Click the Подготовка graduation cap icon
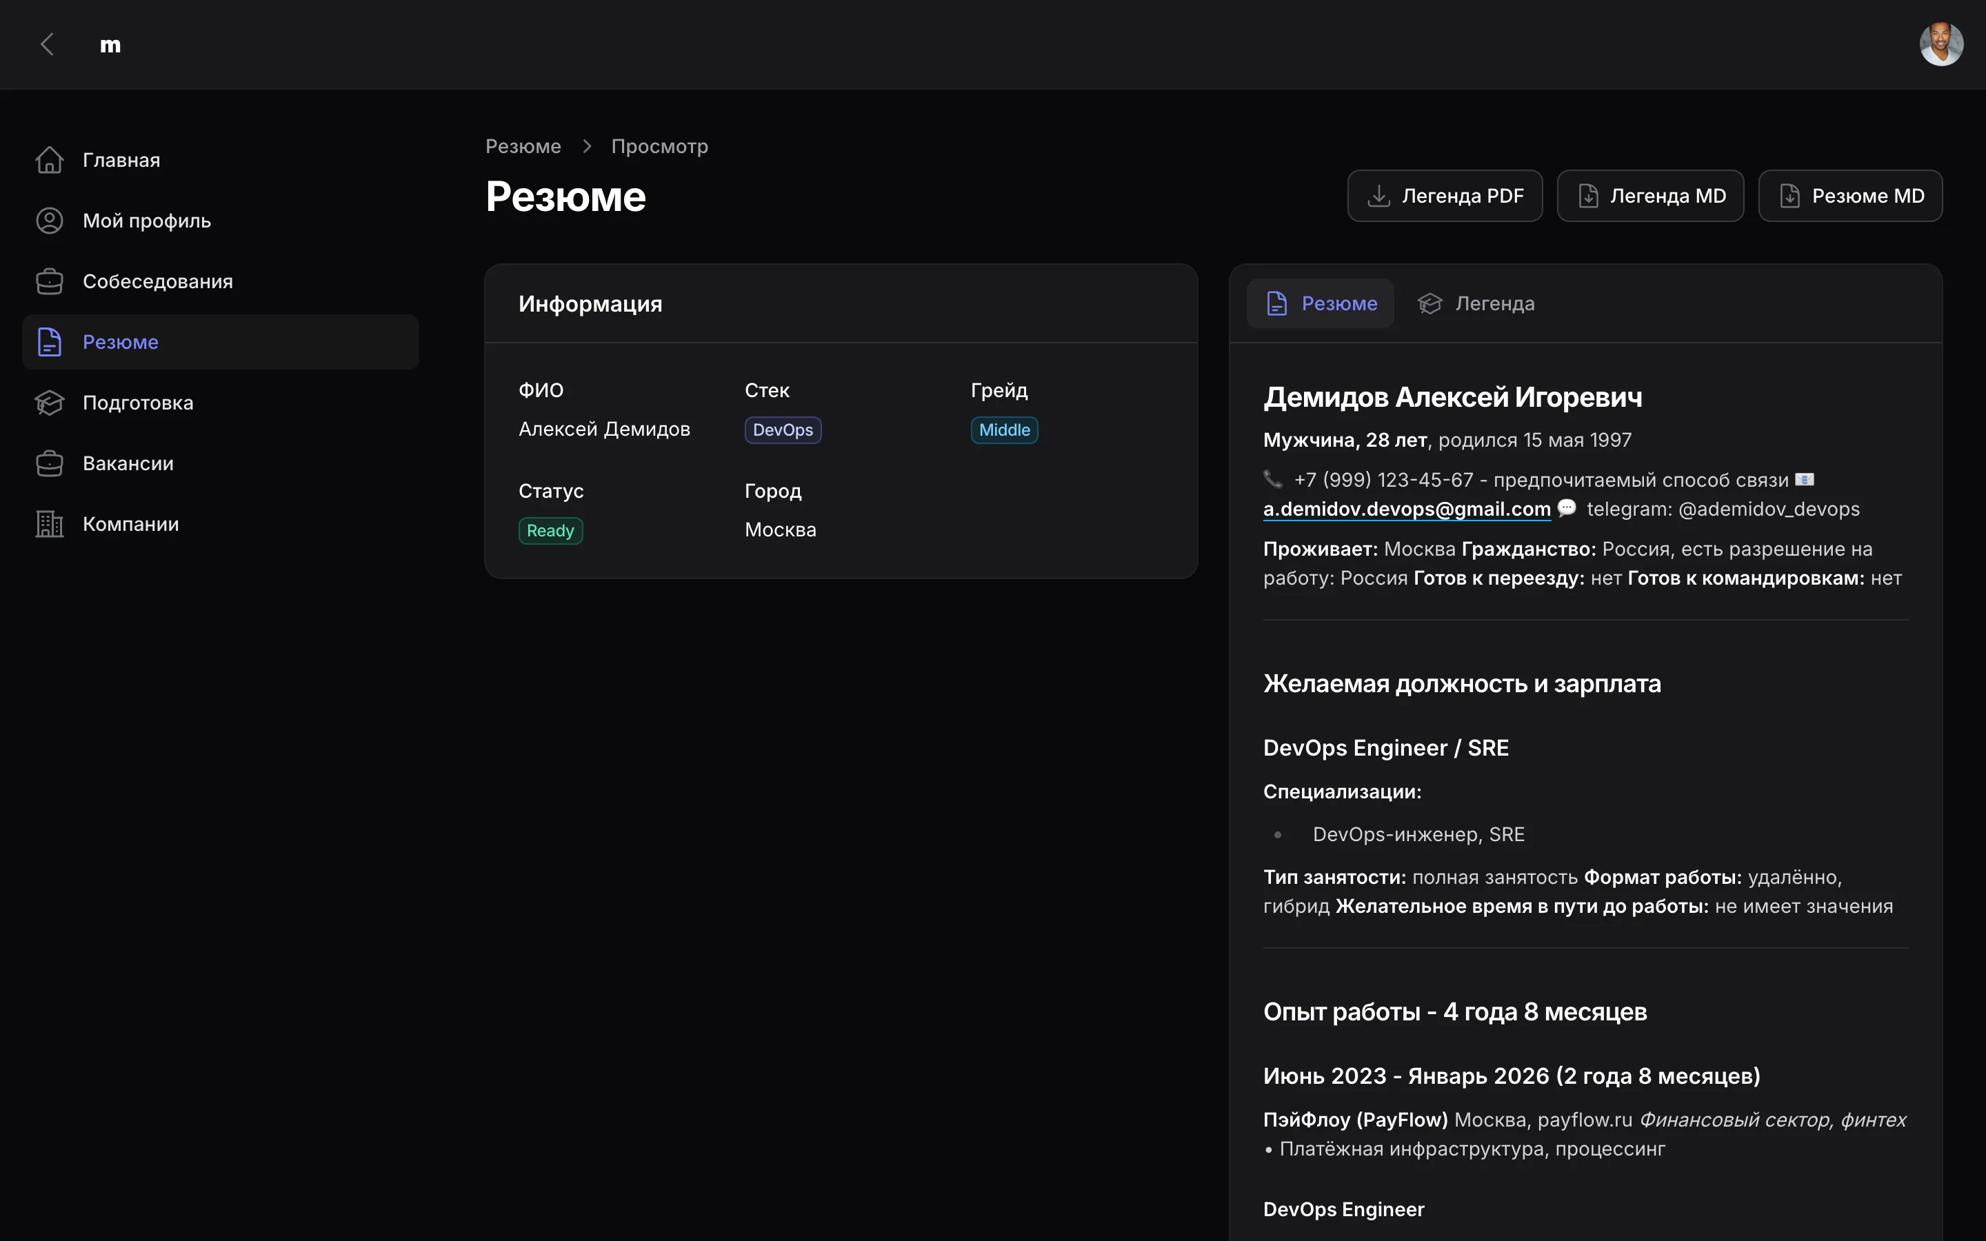1986x1241 pixels. click(49, 403)
